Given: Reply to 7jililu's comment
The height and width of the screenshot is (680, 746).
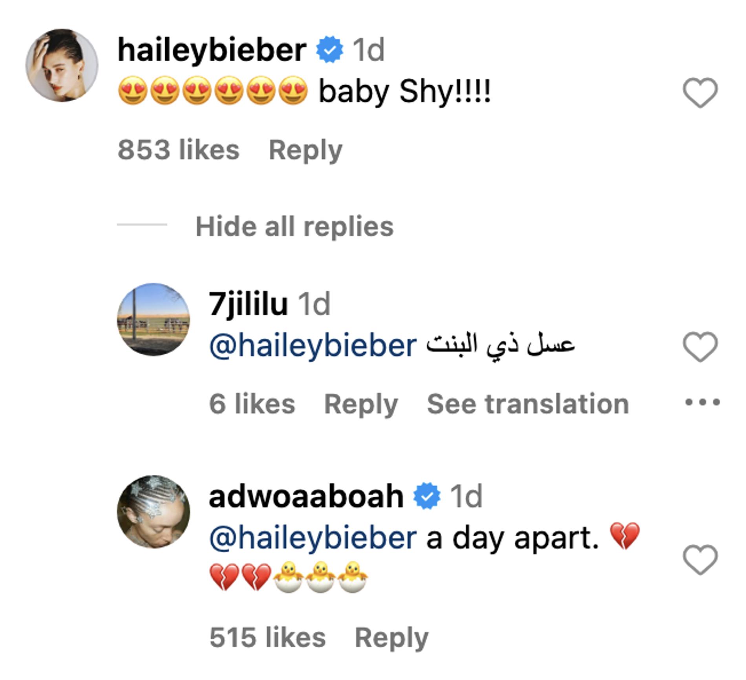Looking at the screenshot, I should tap(360, 404).
